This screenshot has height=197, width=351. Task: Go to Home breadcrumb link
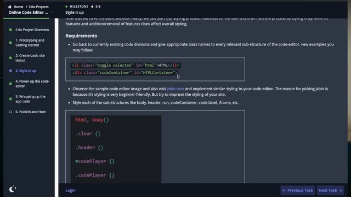pos(18,7)
